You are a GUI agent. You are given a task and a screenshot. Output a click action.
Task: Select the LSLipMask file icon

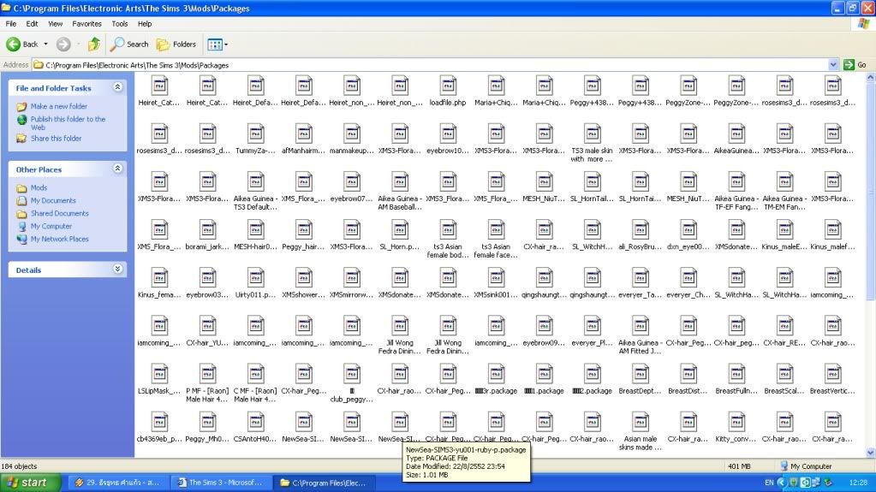tap(160, 374)
